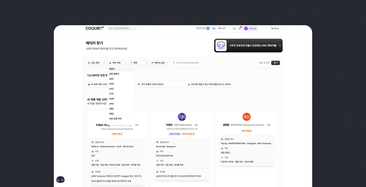The height and width of the screenshot is (187, 366).
Task: Click the briefcase icon in 김예인's card
Action: coord(222,148)
